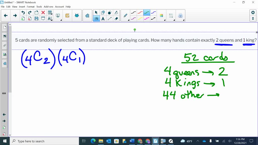Expand the Pens tool type dropdown
The height and width of the screenshot is (145, 258).
(x=125, y=16)
